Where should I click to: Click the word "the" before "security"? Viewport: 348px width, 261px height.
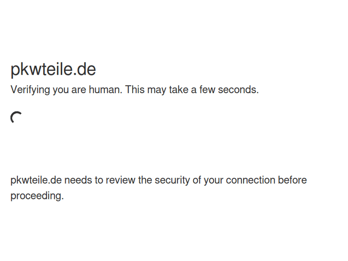(x=145, y=180)
